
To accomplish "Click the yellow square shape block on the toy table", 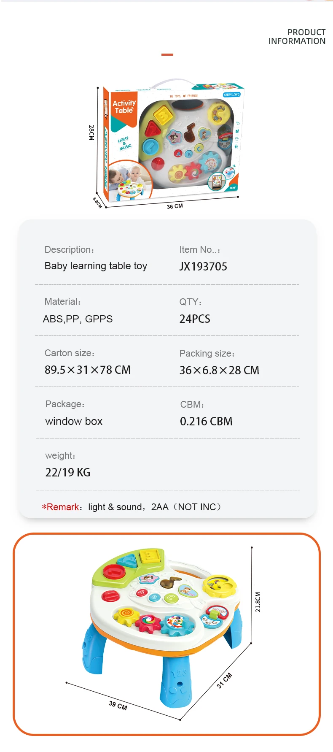I will click(x=151, y=556).
